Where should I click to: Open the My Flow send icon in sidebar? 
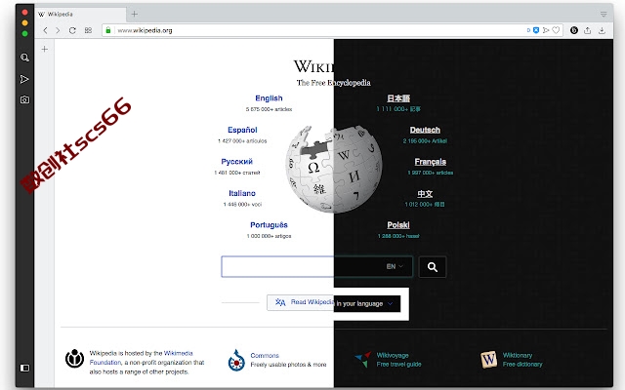(24, 79)
